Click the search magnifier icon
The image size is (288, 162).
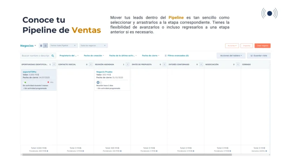pyautogui.click(x=53, y=56)
